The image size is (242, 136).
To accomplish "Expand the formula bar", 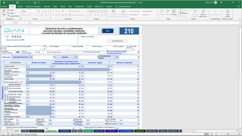I will click(240, 23).
